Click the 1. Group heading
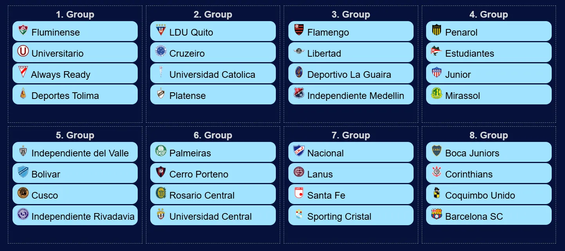The image size is (565, 251). coord(75,14)
